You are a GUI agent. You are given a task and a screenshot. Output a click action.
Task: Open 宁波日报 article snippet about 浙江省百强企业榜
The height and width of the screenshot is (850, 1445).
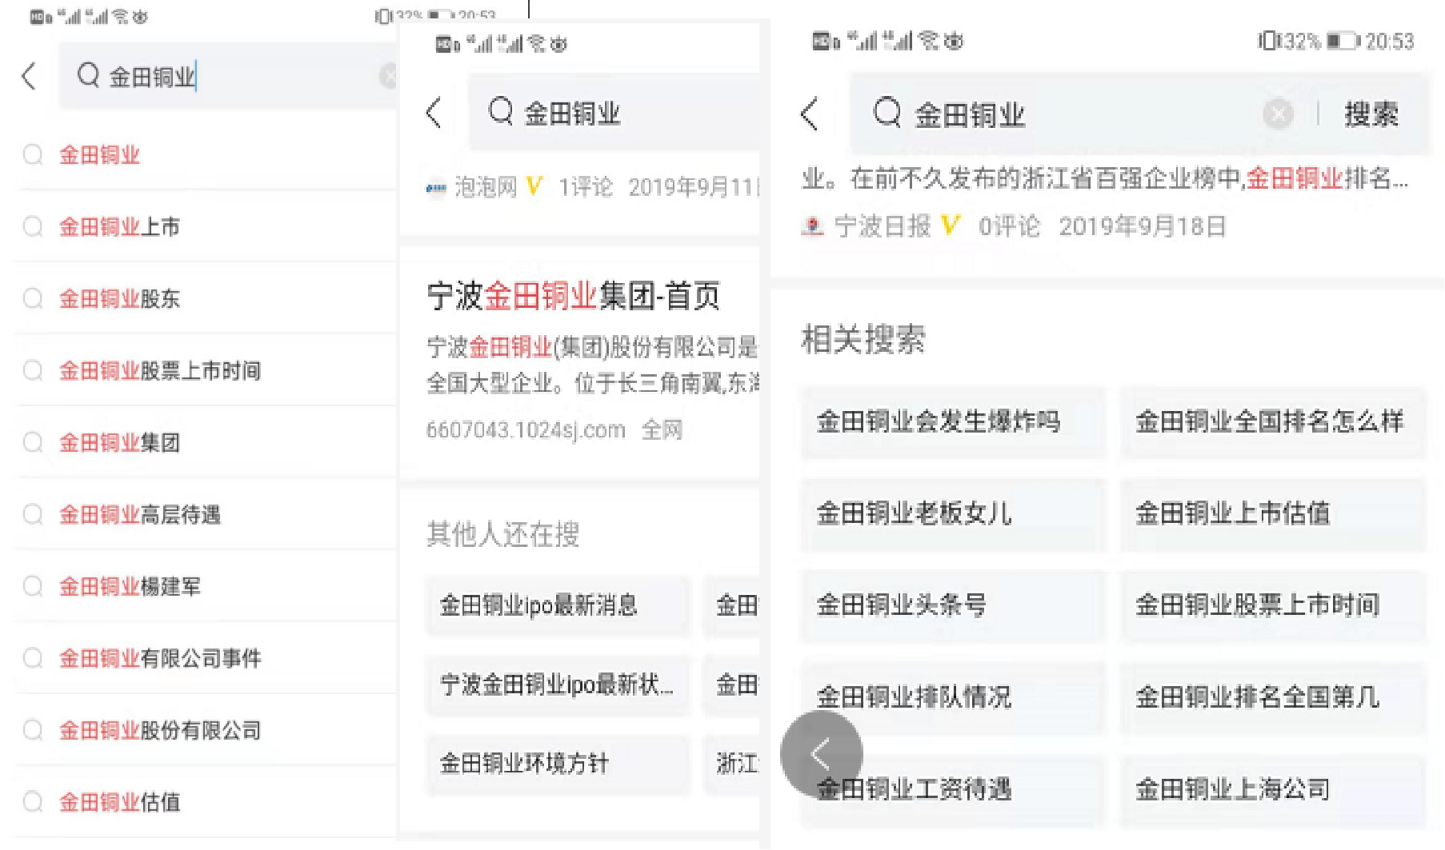pyautogui.click(x=1106, y=178)
